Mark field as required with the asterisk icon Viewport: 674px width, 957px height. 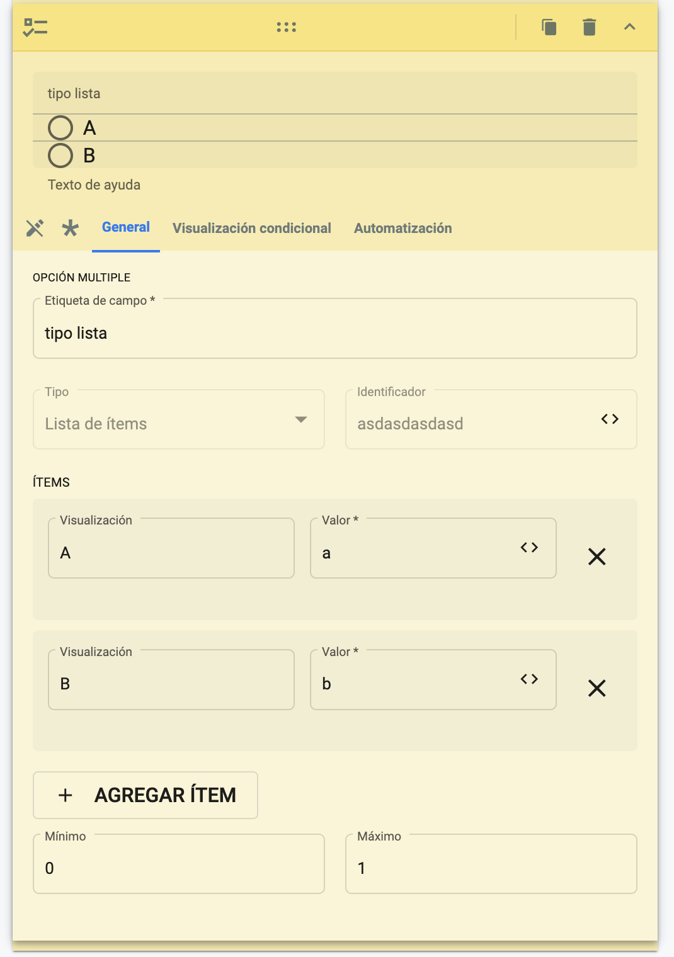[x=71, y=228]
